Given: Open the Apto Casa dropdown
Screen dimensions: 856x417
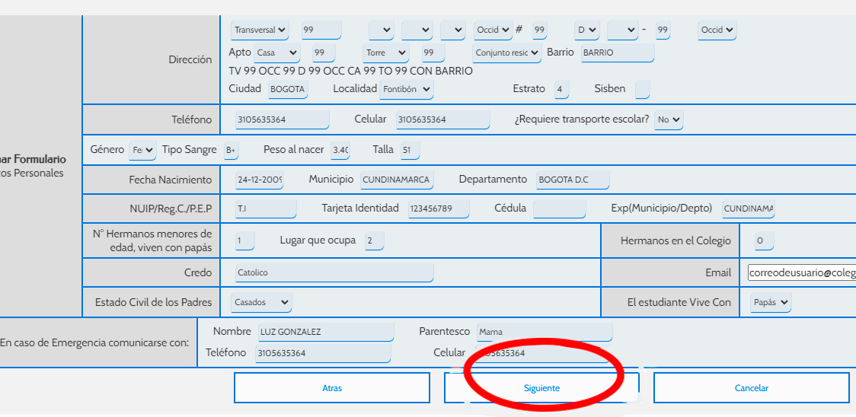Looking at the screenshot, I should coord(276,53).
